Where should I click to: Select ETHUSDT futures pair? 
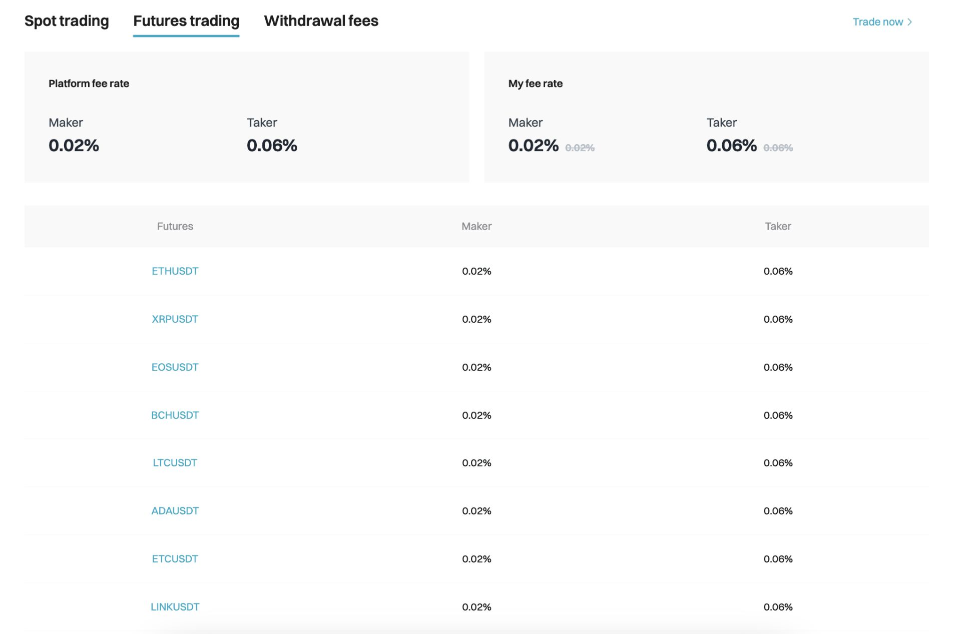pyautogui.click(x=175, y=270)
